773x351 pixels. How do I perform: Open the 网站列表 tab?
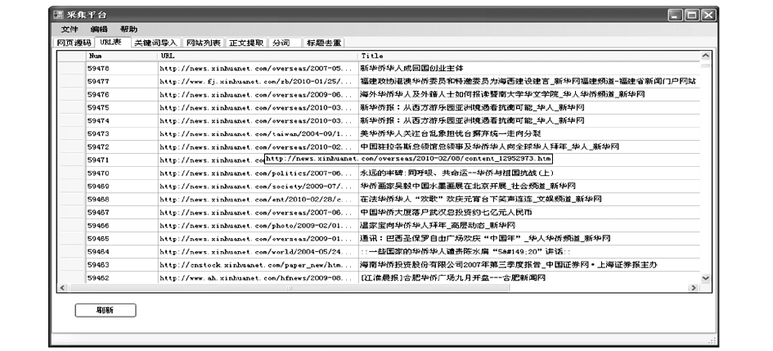[x=204, y=43]
